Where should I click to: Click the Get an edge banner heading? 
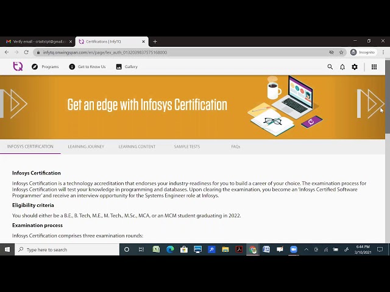click(147, 105)
